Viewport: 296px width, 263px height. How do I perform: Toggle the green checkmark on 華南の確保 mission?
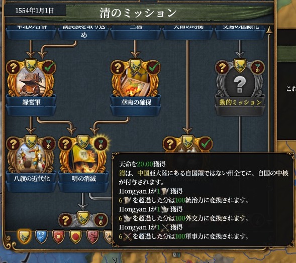tap(153, 67)
